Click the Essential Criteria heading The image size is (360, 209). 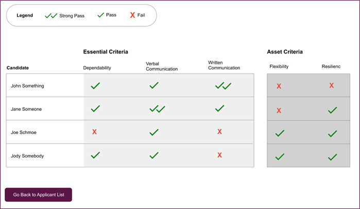106,52
